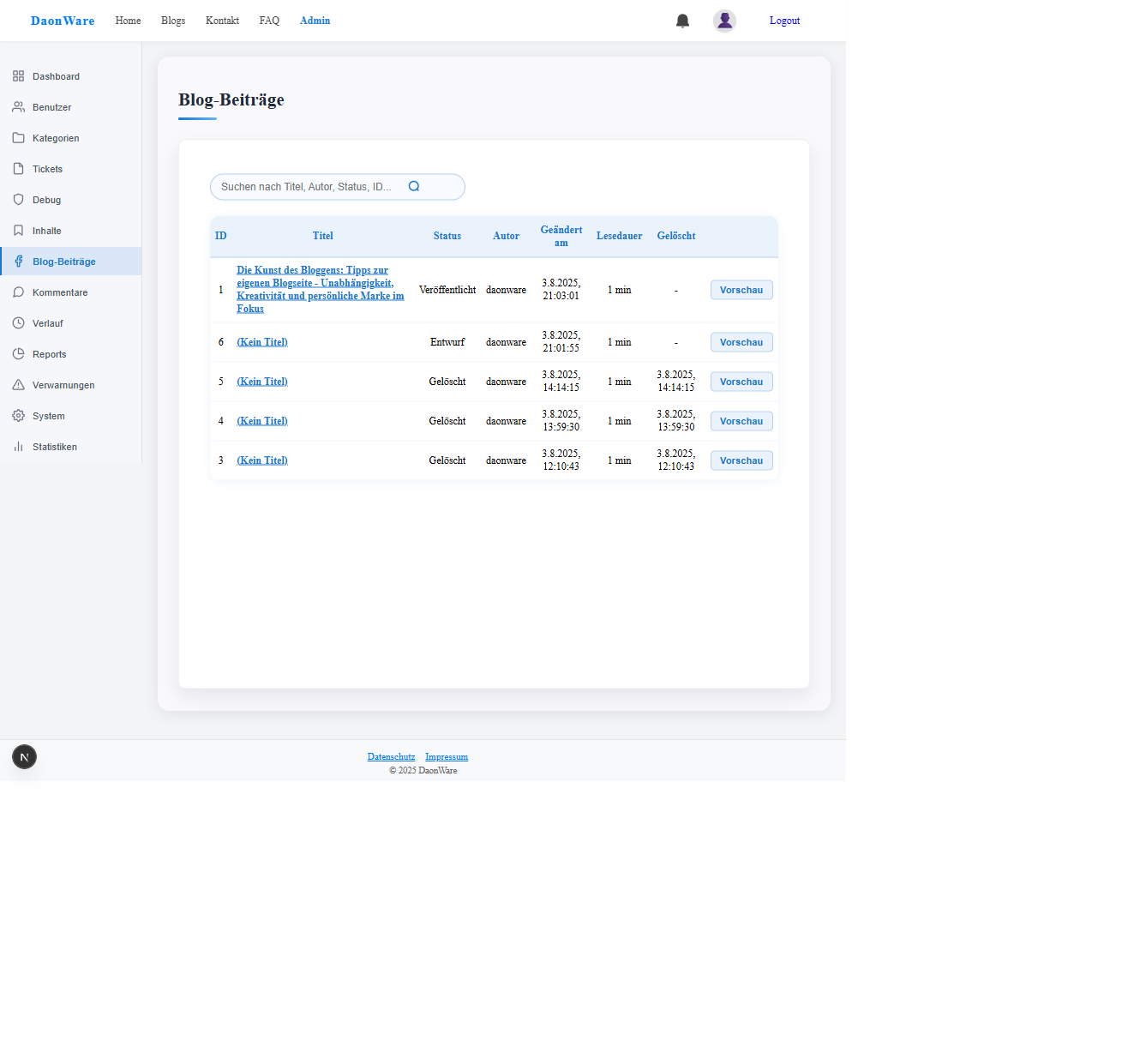The width and height of the screenshot is (1128, 1041).
Task: Click Vorschau for the Entwurf post ID 6
Action: [741, 342]
